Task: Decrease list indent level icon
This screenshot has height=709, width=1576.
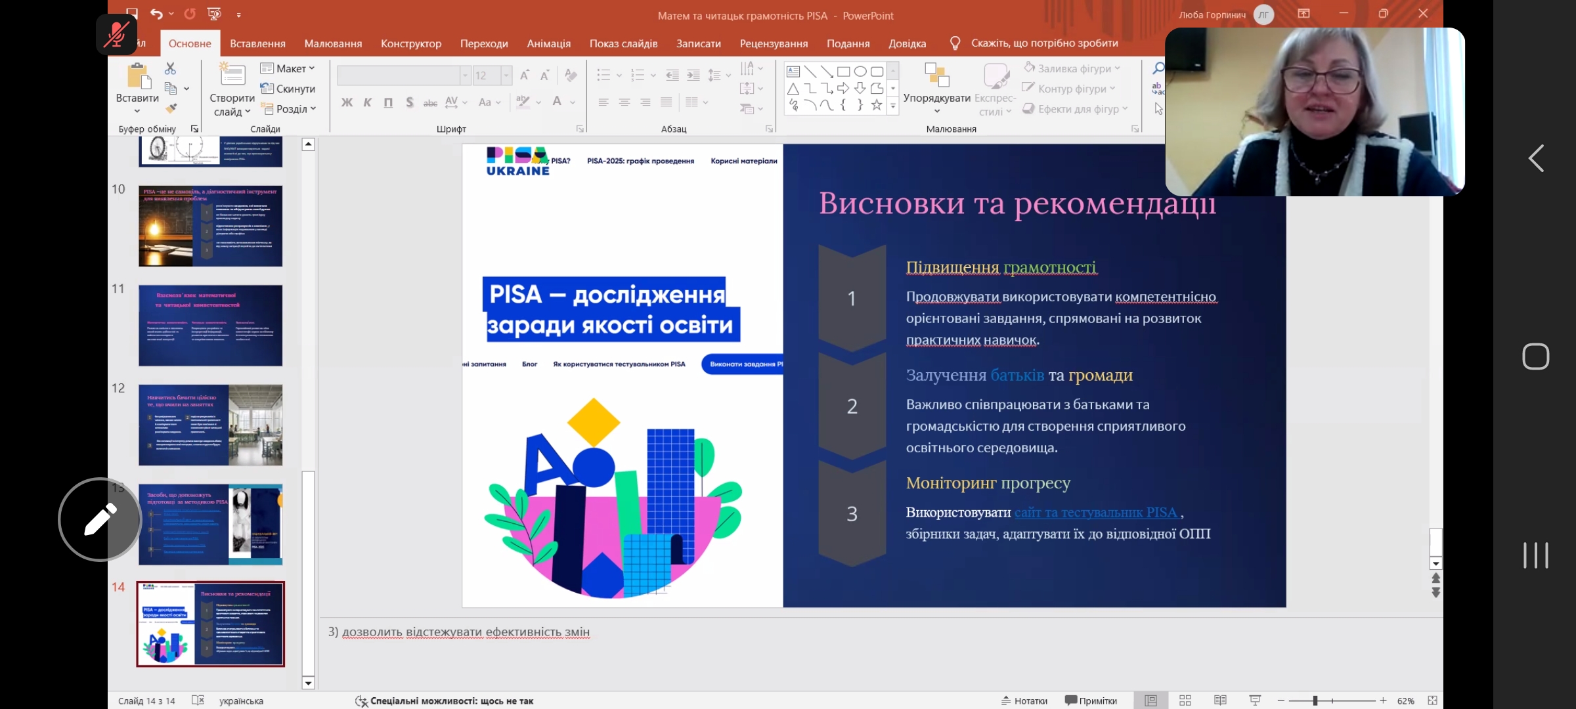Action: pos(672,75)
